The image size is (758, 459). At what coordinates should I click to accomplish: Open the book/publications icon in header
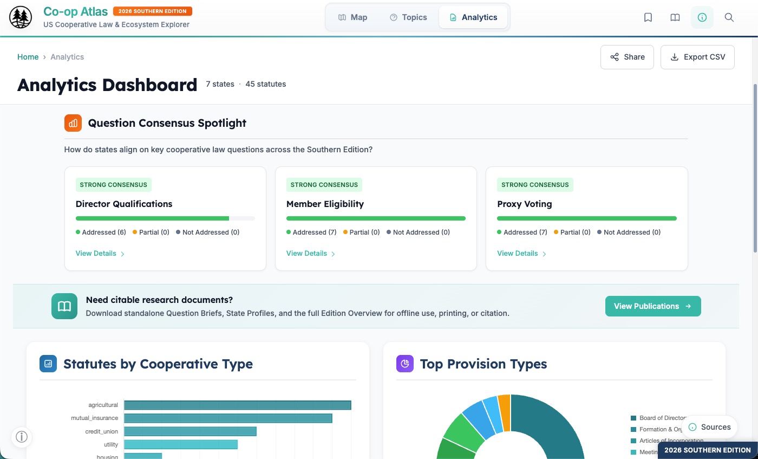pyautogui.click(x=675, y=17)
